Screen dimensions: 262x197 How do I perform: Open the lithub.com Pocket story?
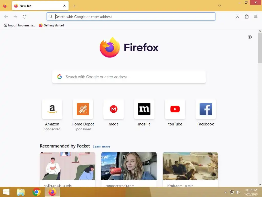coord(190,169)
